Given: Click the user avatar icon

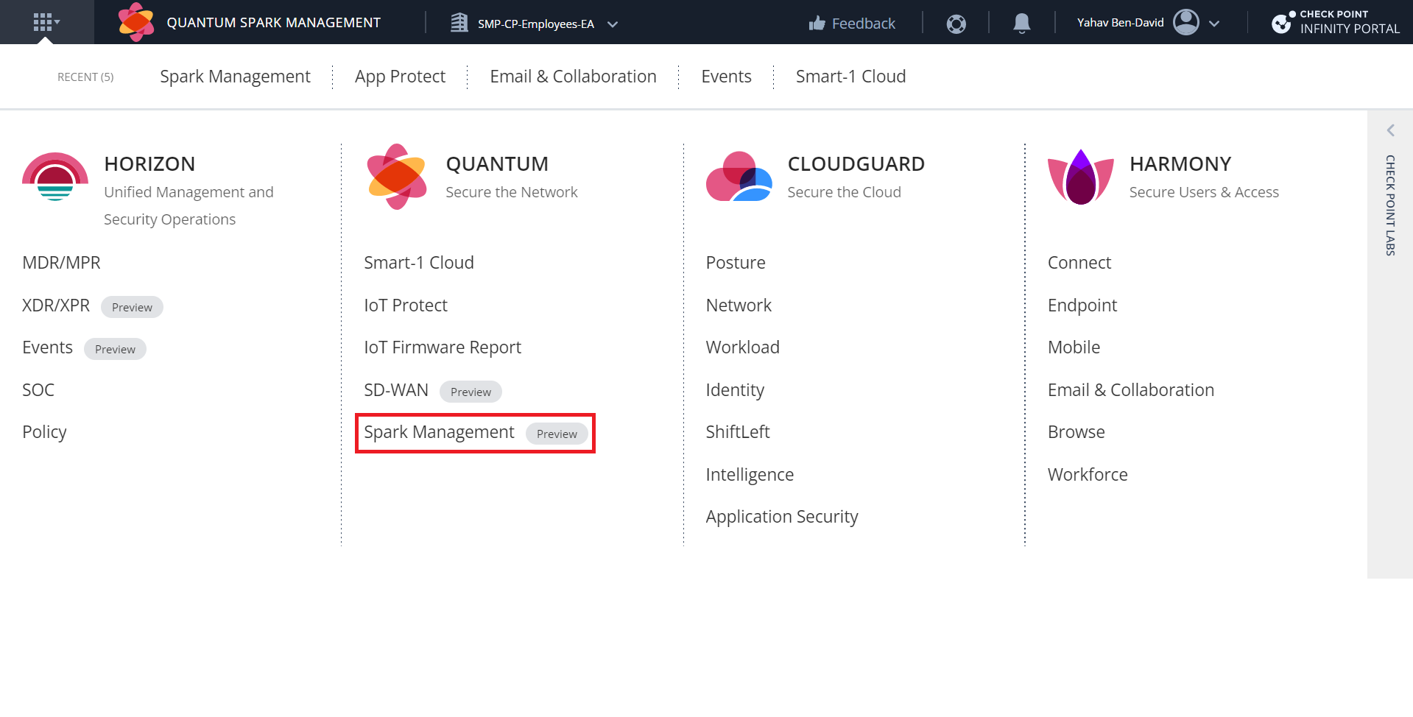Looking at the screenshot, I should click(x=1185, y=22).
